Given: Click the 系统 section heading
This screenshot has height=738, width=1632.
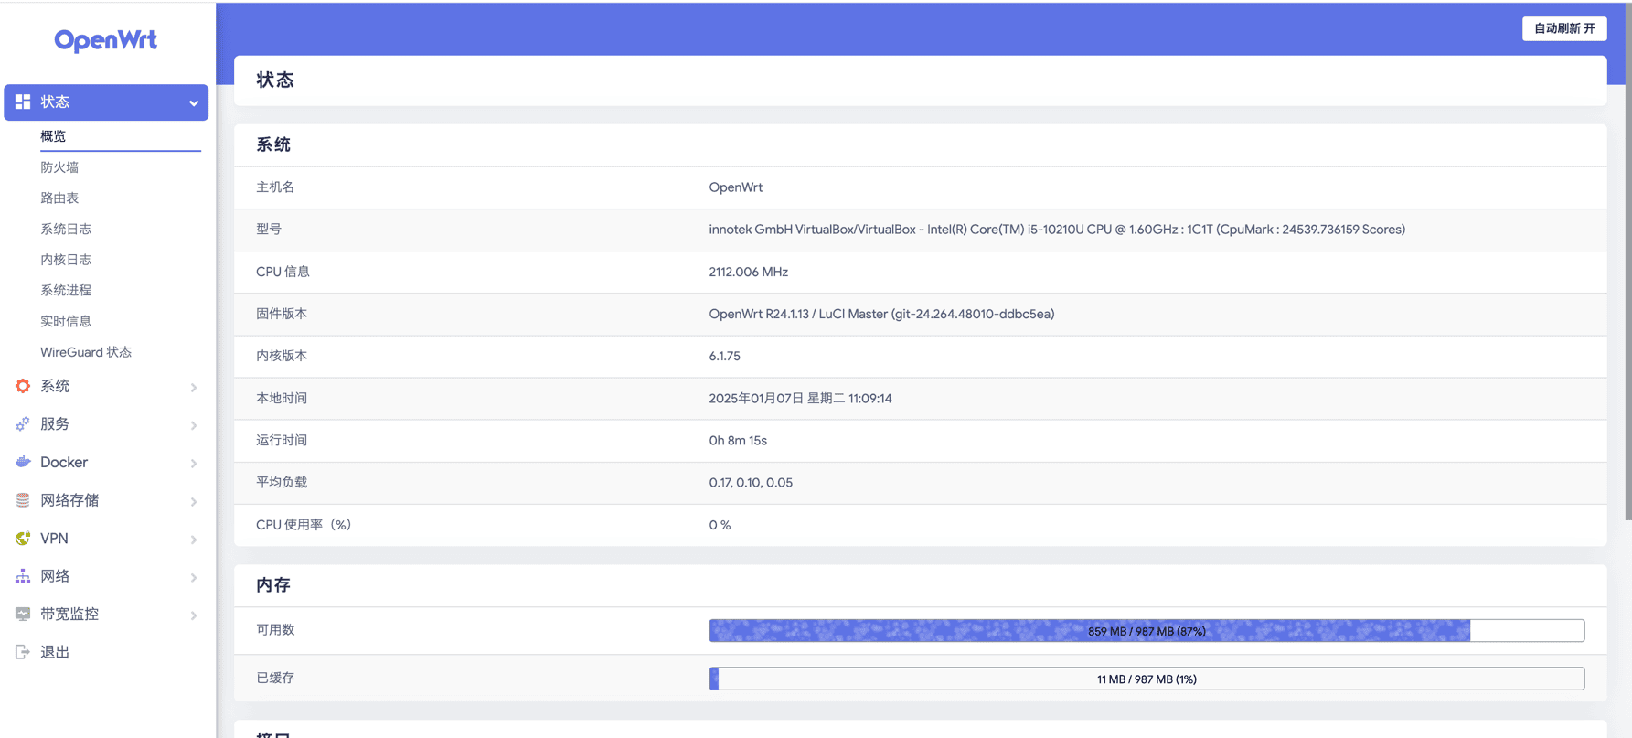Looking at the screenshot, I should [x=273, y=144].
